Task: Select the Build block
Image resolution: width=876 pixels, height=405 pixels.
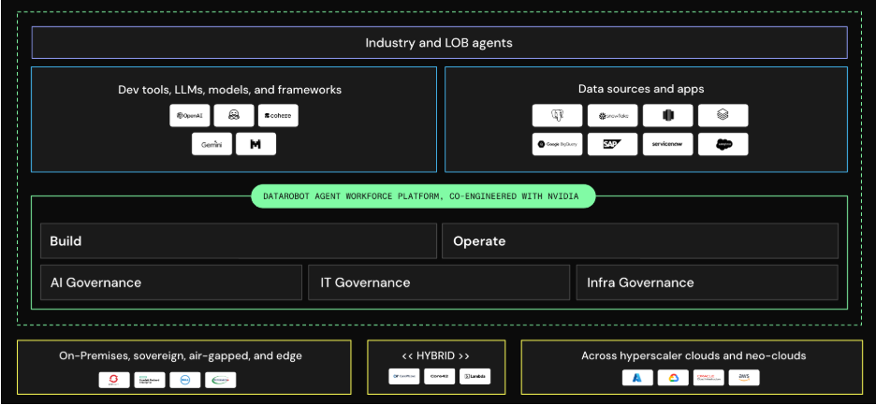Action: click(x=239, y=240)
